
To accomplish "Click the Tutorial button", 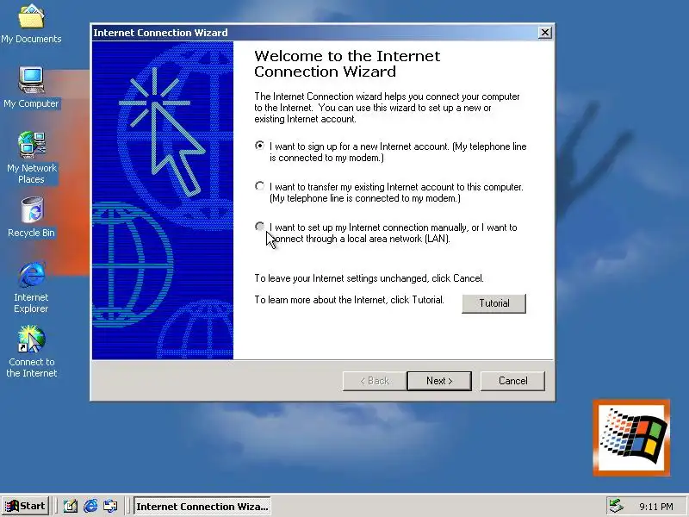I will [493, 303].
